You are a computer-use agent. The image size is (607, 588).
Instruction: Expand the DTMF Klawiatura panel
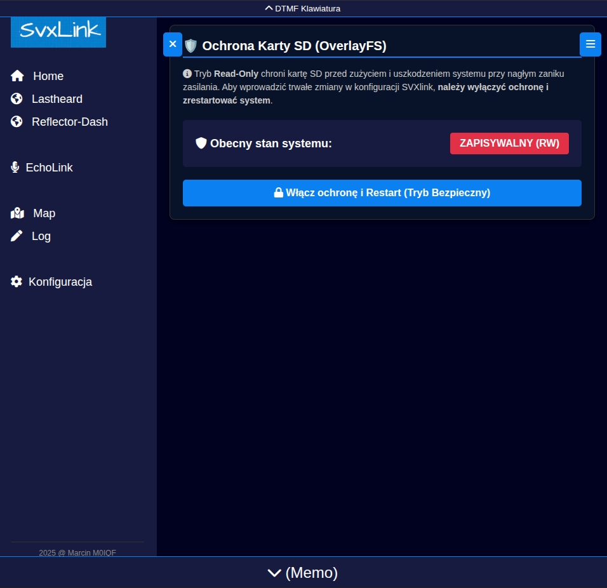303,8
